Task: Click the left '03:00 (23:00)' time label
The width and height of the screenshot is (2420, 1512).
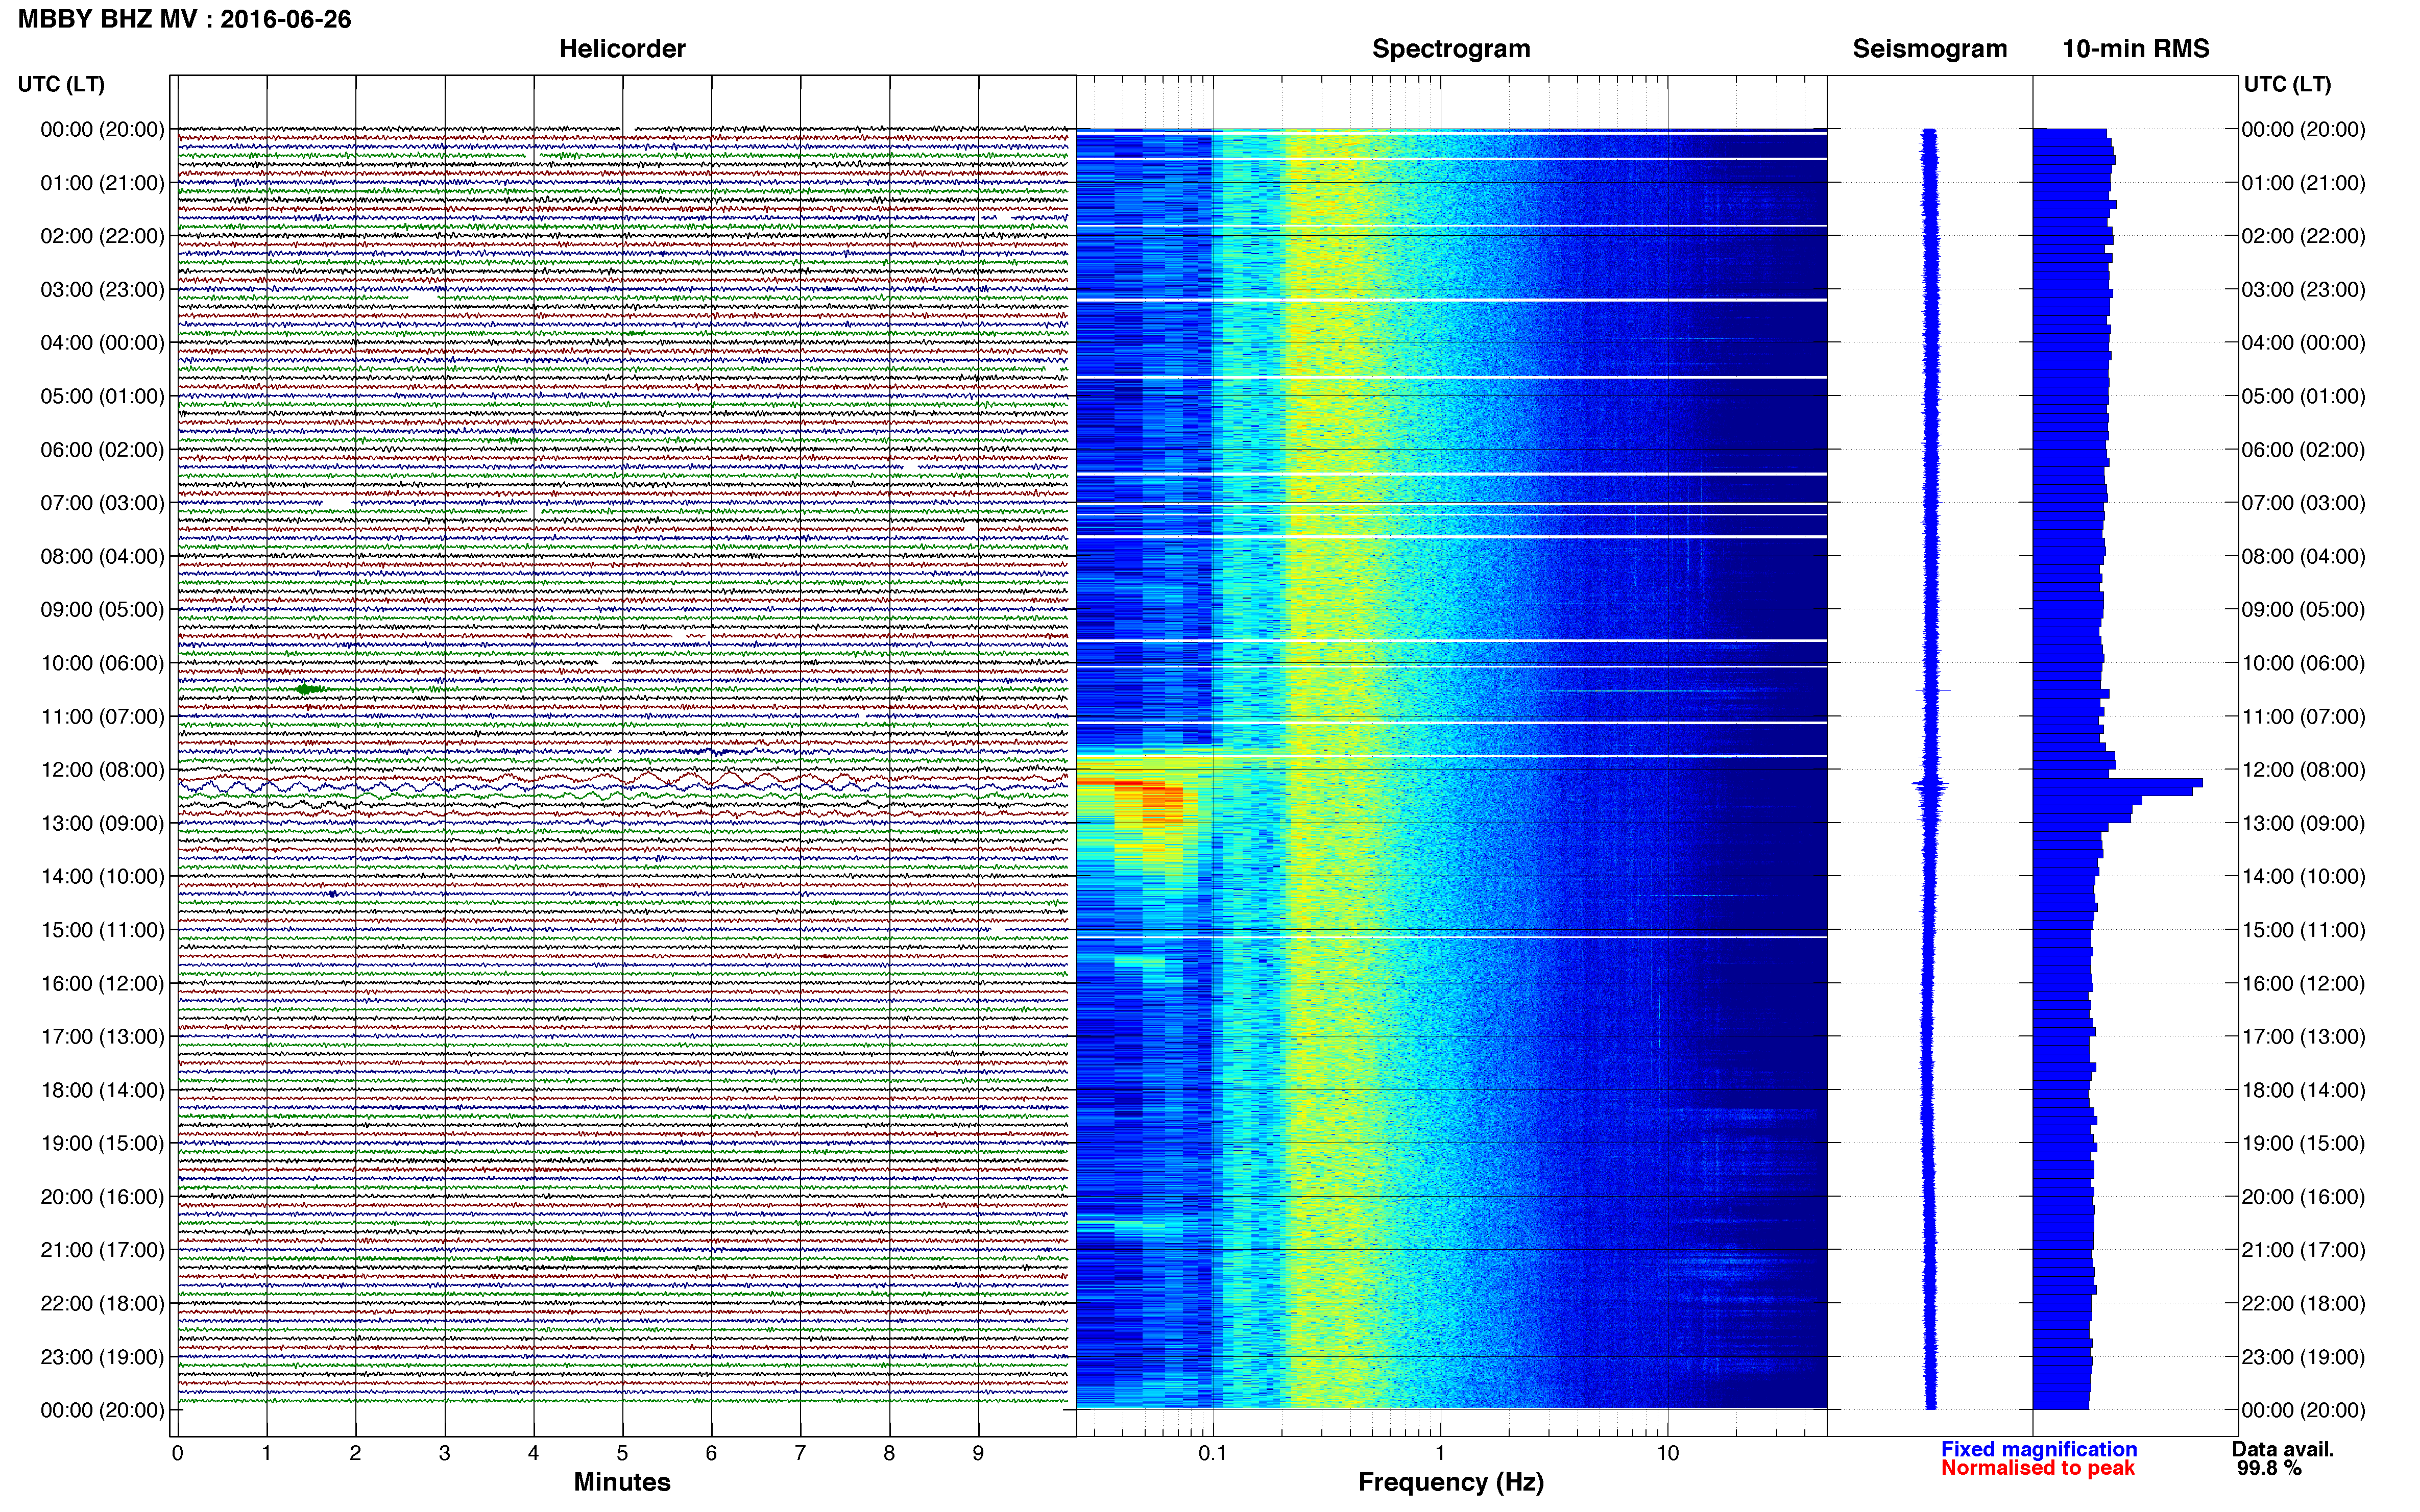Action: click(102, 289)
